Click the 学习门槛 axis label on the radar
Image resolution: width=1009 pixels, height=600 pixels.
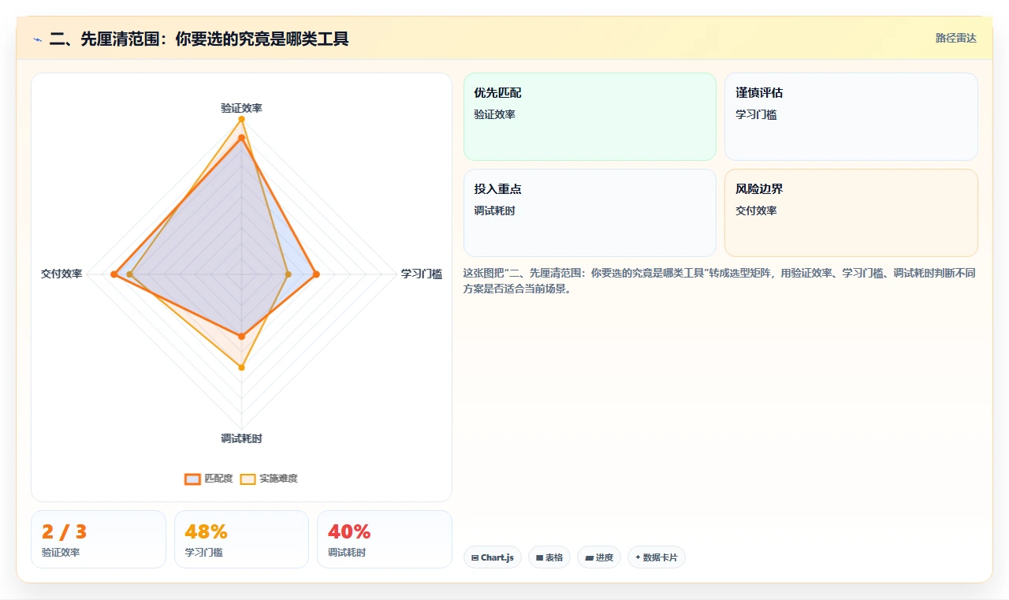422,274
